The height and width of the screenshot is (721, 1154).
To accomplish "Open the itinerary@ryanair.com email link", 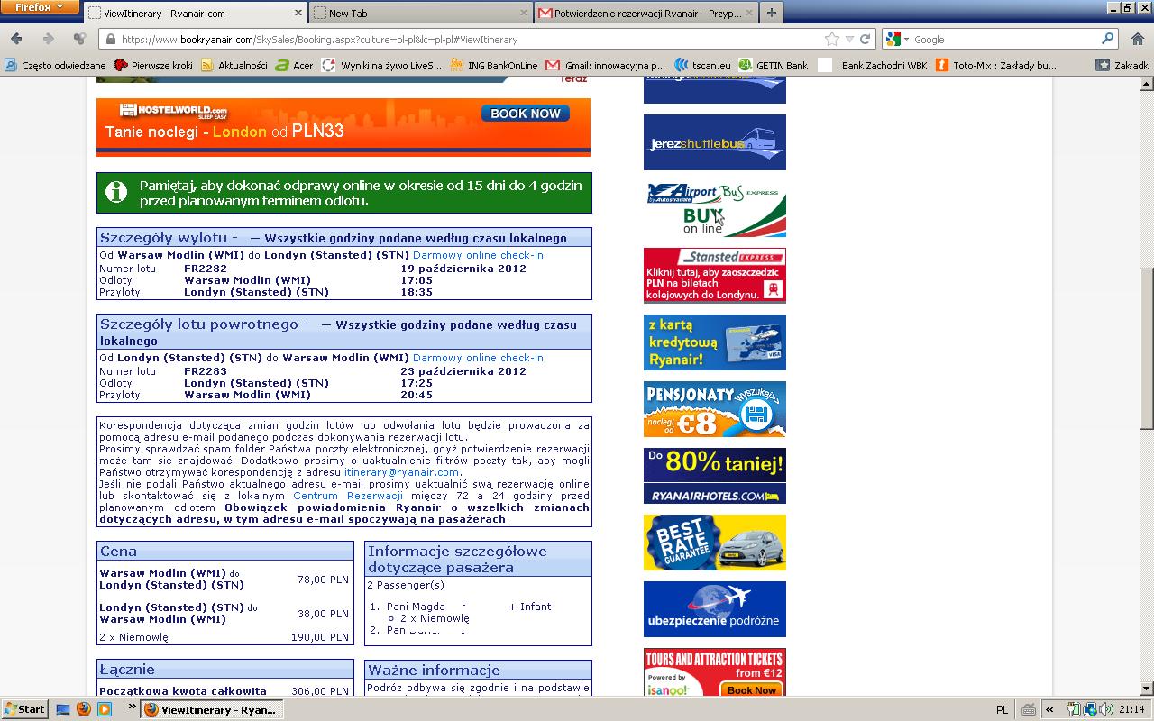I will coord(401,472).
